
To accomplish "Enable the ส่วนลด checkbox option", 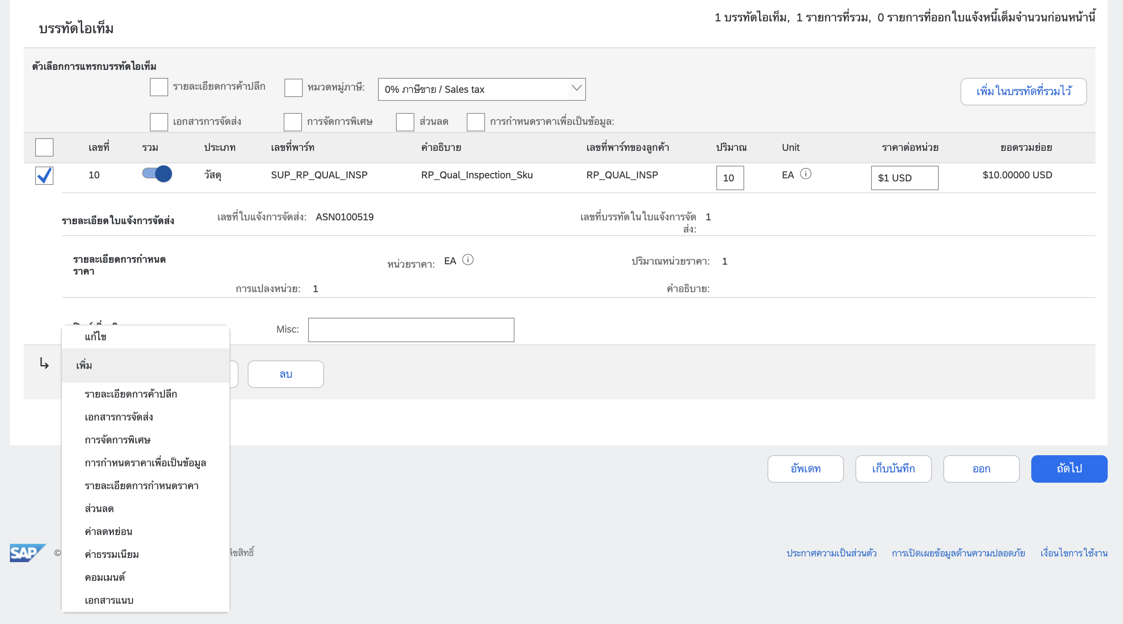I will [404, 121].
